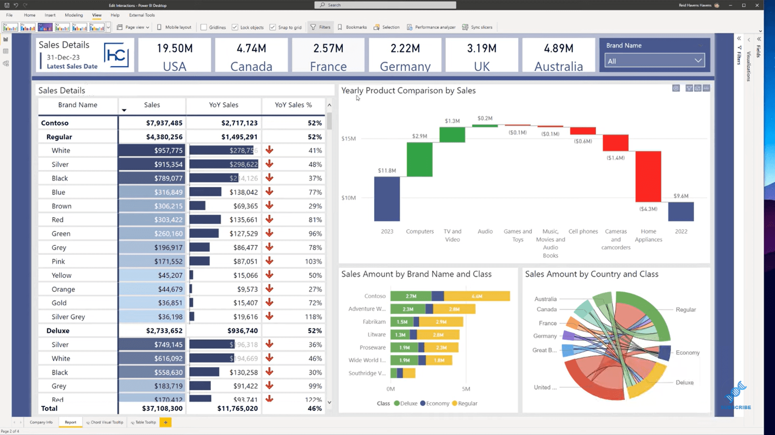Open the Sync slicers pane
Screen dimensions: 775x435
(x=477, y=27)
